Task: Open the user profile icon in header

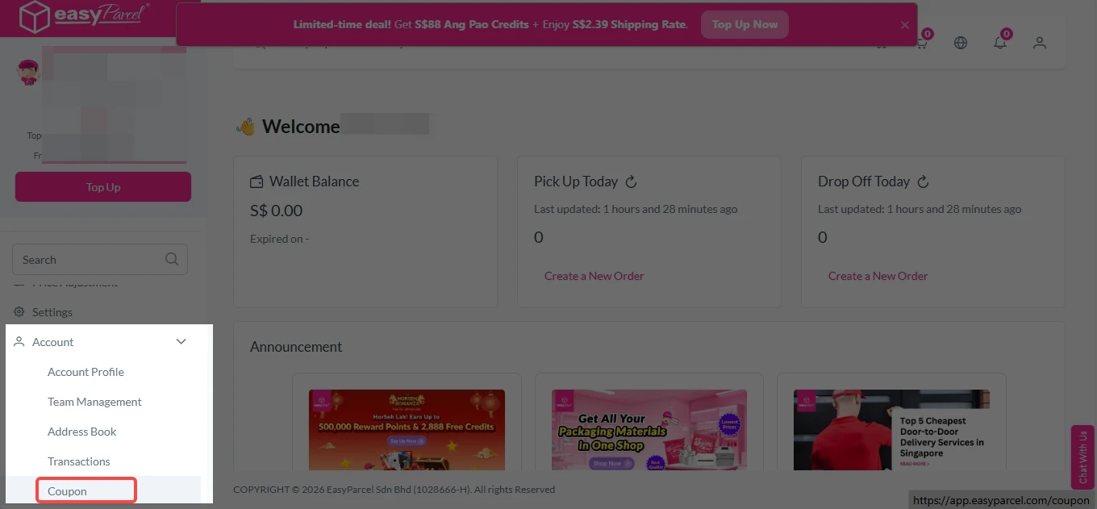Action: coord(1040,44)
